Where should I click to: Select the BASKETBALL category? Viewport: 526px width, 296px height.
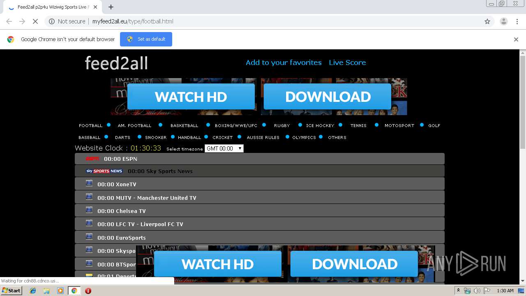pos(184,125)
